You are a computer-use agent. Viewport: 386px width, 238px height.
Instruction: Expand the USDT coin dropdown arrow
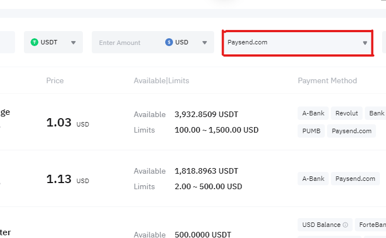click(x=73, y=43)
